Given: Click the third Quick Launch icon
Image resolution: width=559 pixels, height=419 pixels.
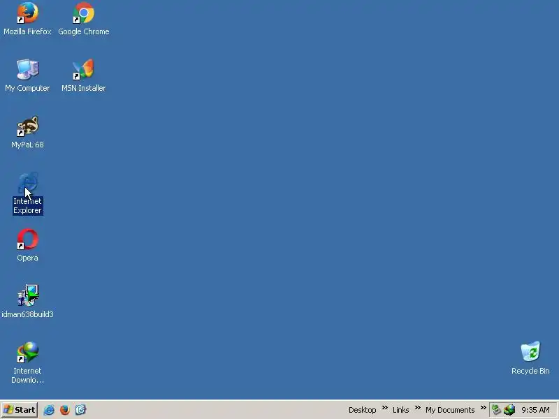Looking at the screenshot, I should [80, 410].
